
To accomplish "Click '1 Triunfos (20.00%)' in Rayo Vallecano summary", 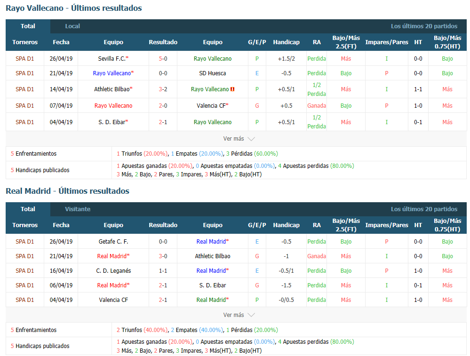I will coord(142,154).
